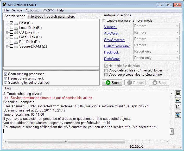Toggle Scan running processes checkbox
The width and height of the screenshot is (184, 151).
tap(5, 74)
